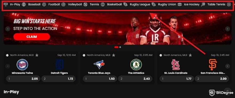Click the Oakland Athletics logo
Image resolution: width=235 pixels, height=98 pixels.
(x=136, y=65)
